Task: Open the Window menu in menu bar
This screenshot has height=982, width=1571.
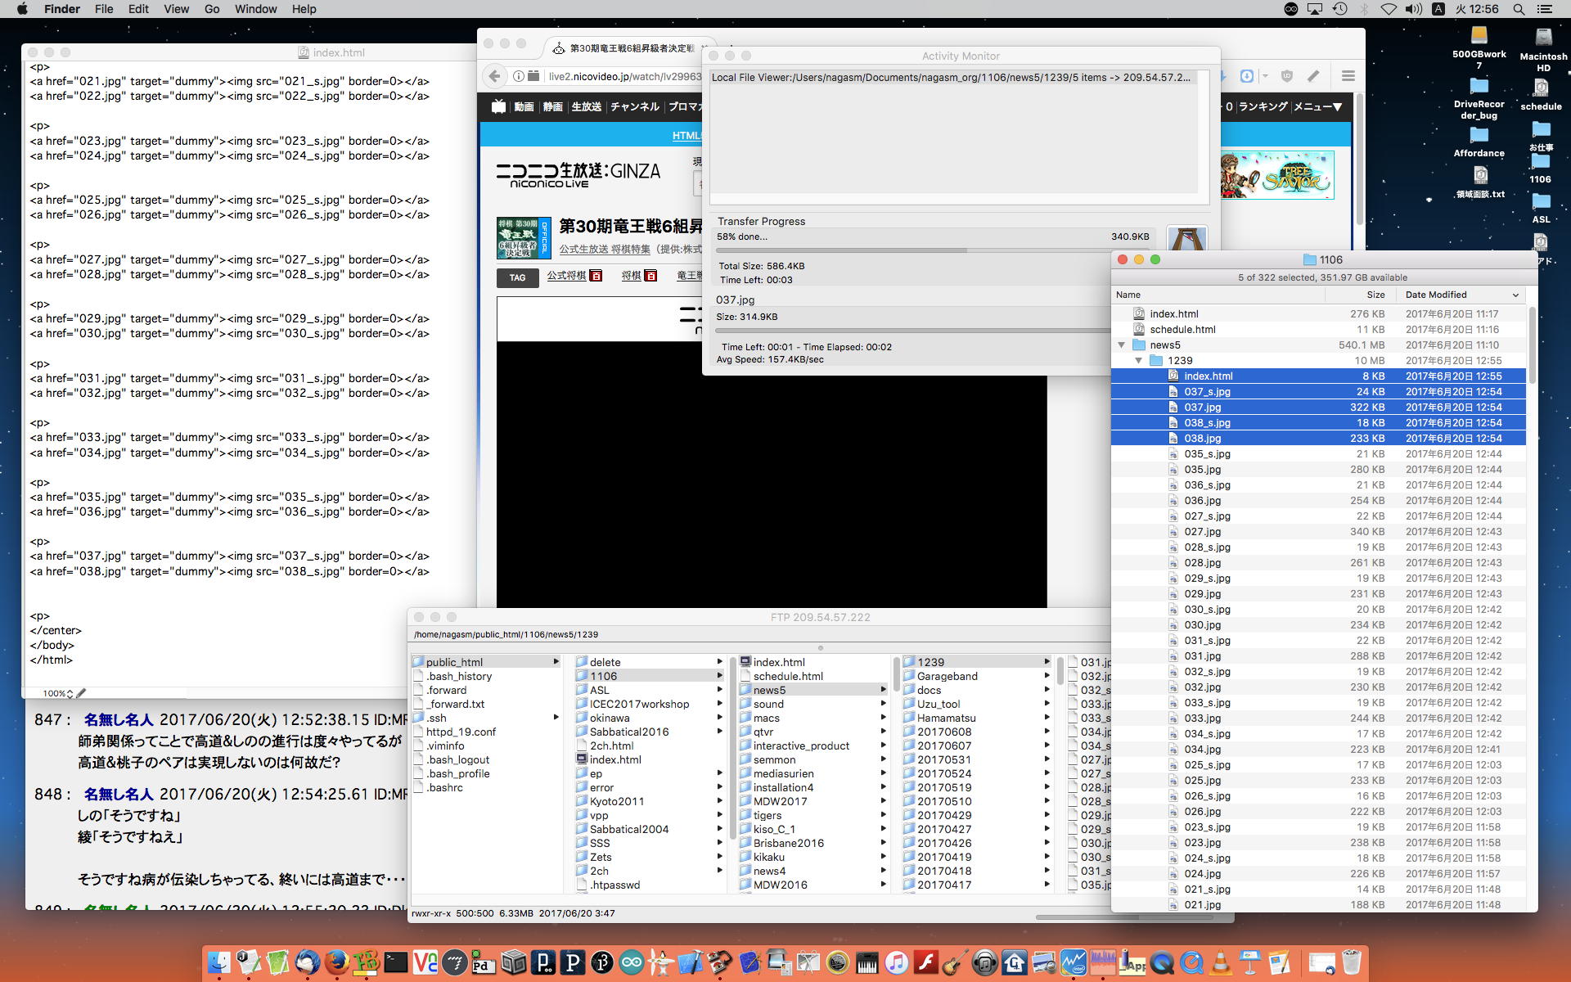Action: 255,9
